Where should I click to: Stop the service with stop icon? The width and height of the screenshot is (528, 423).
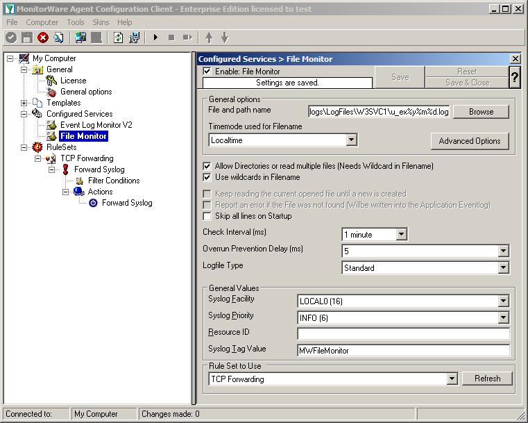tap(171, 38)
